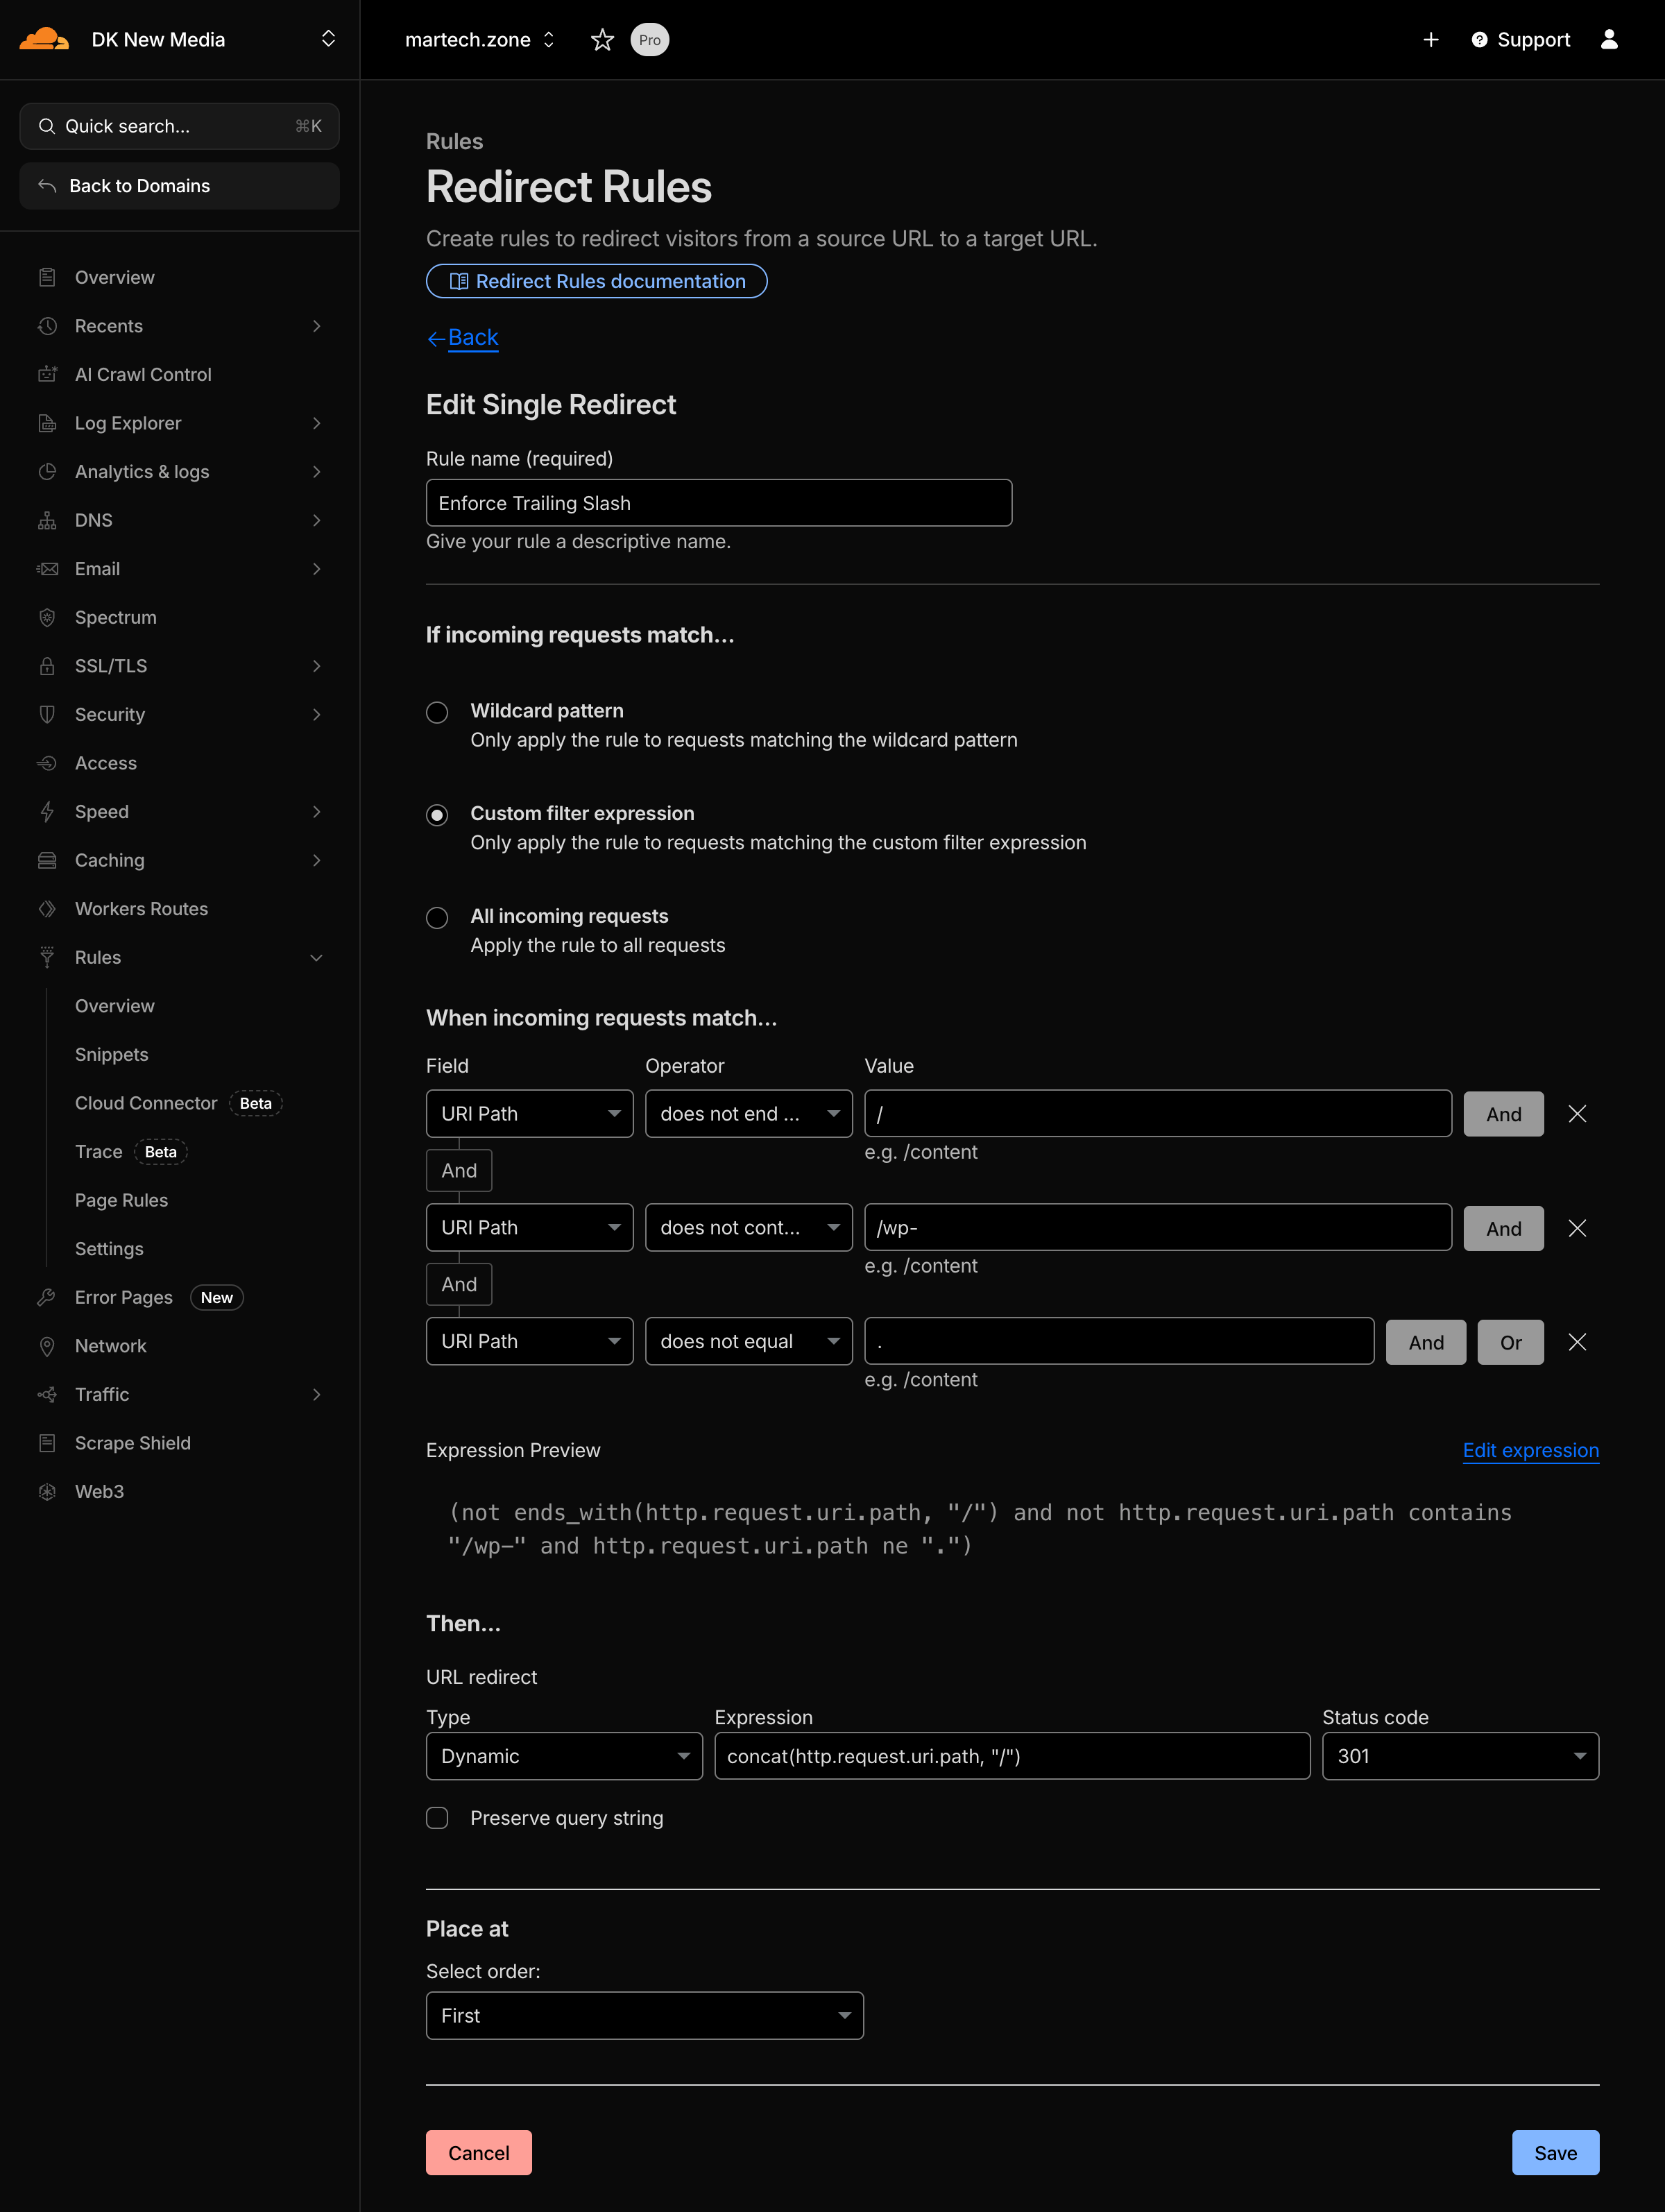Select the Wildcard pattern option
This screenshot has height=2212, width=1665.
(437, 712)
